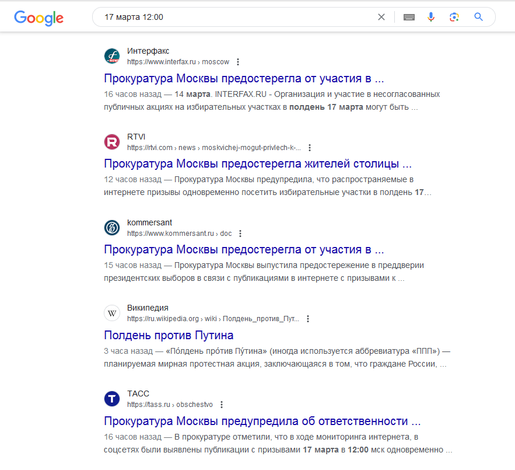This screenshot has height=470, width=515.
Task: Open three-dot menu for ТАСС result
Action: point(222,405)
